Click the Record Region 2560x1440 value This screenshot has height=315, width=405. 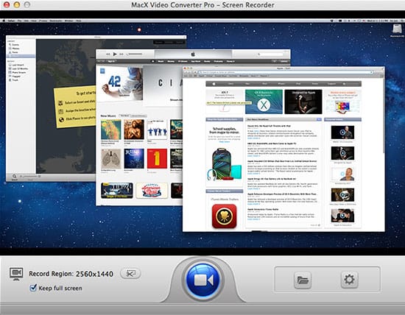click(94, 274)
